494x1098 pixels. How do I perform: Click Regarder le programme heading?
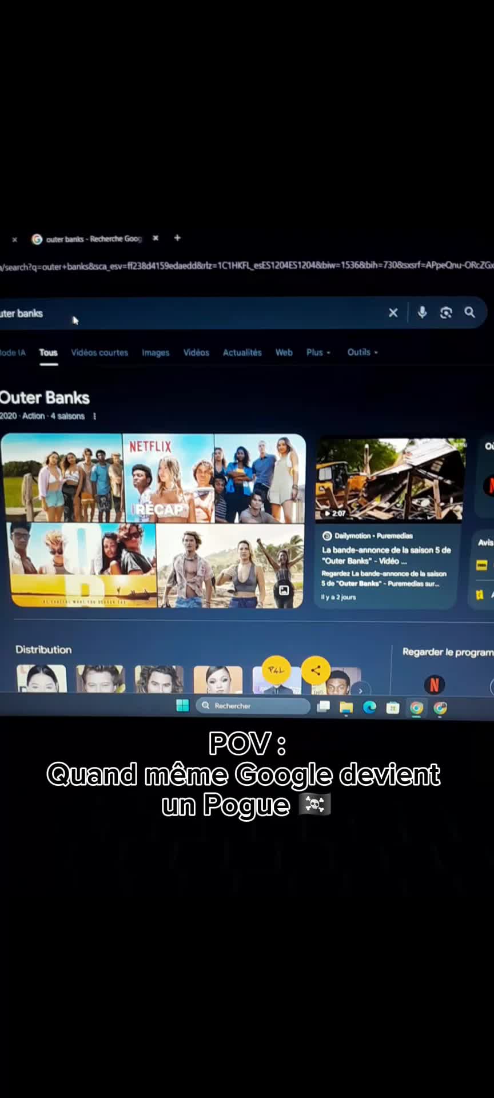[x=448, y=652]
